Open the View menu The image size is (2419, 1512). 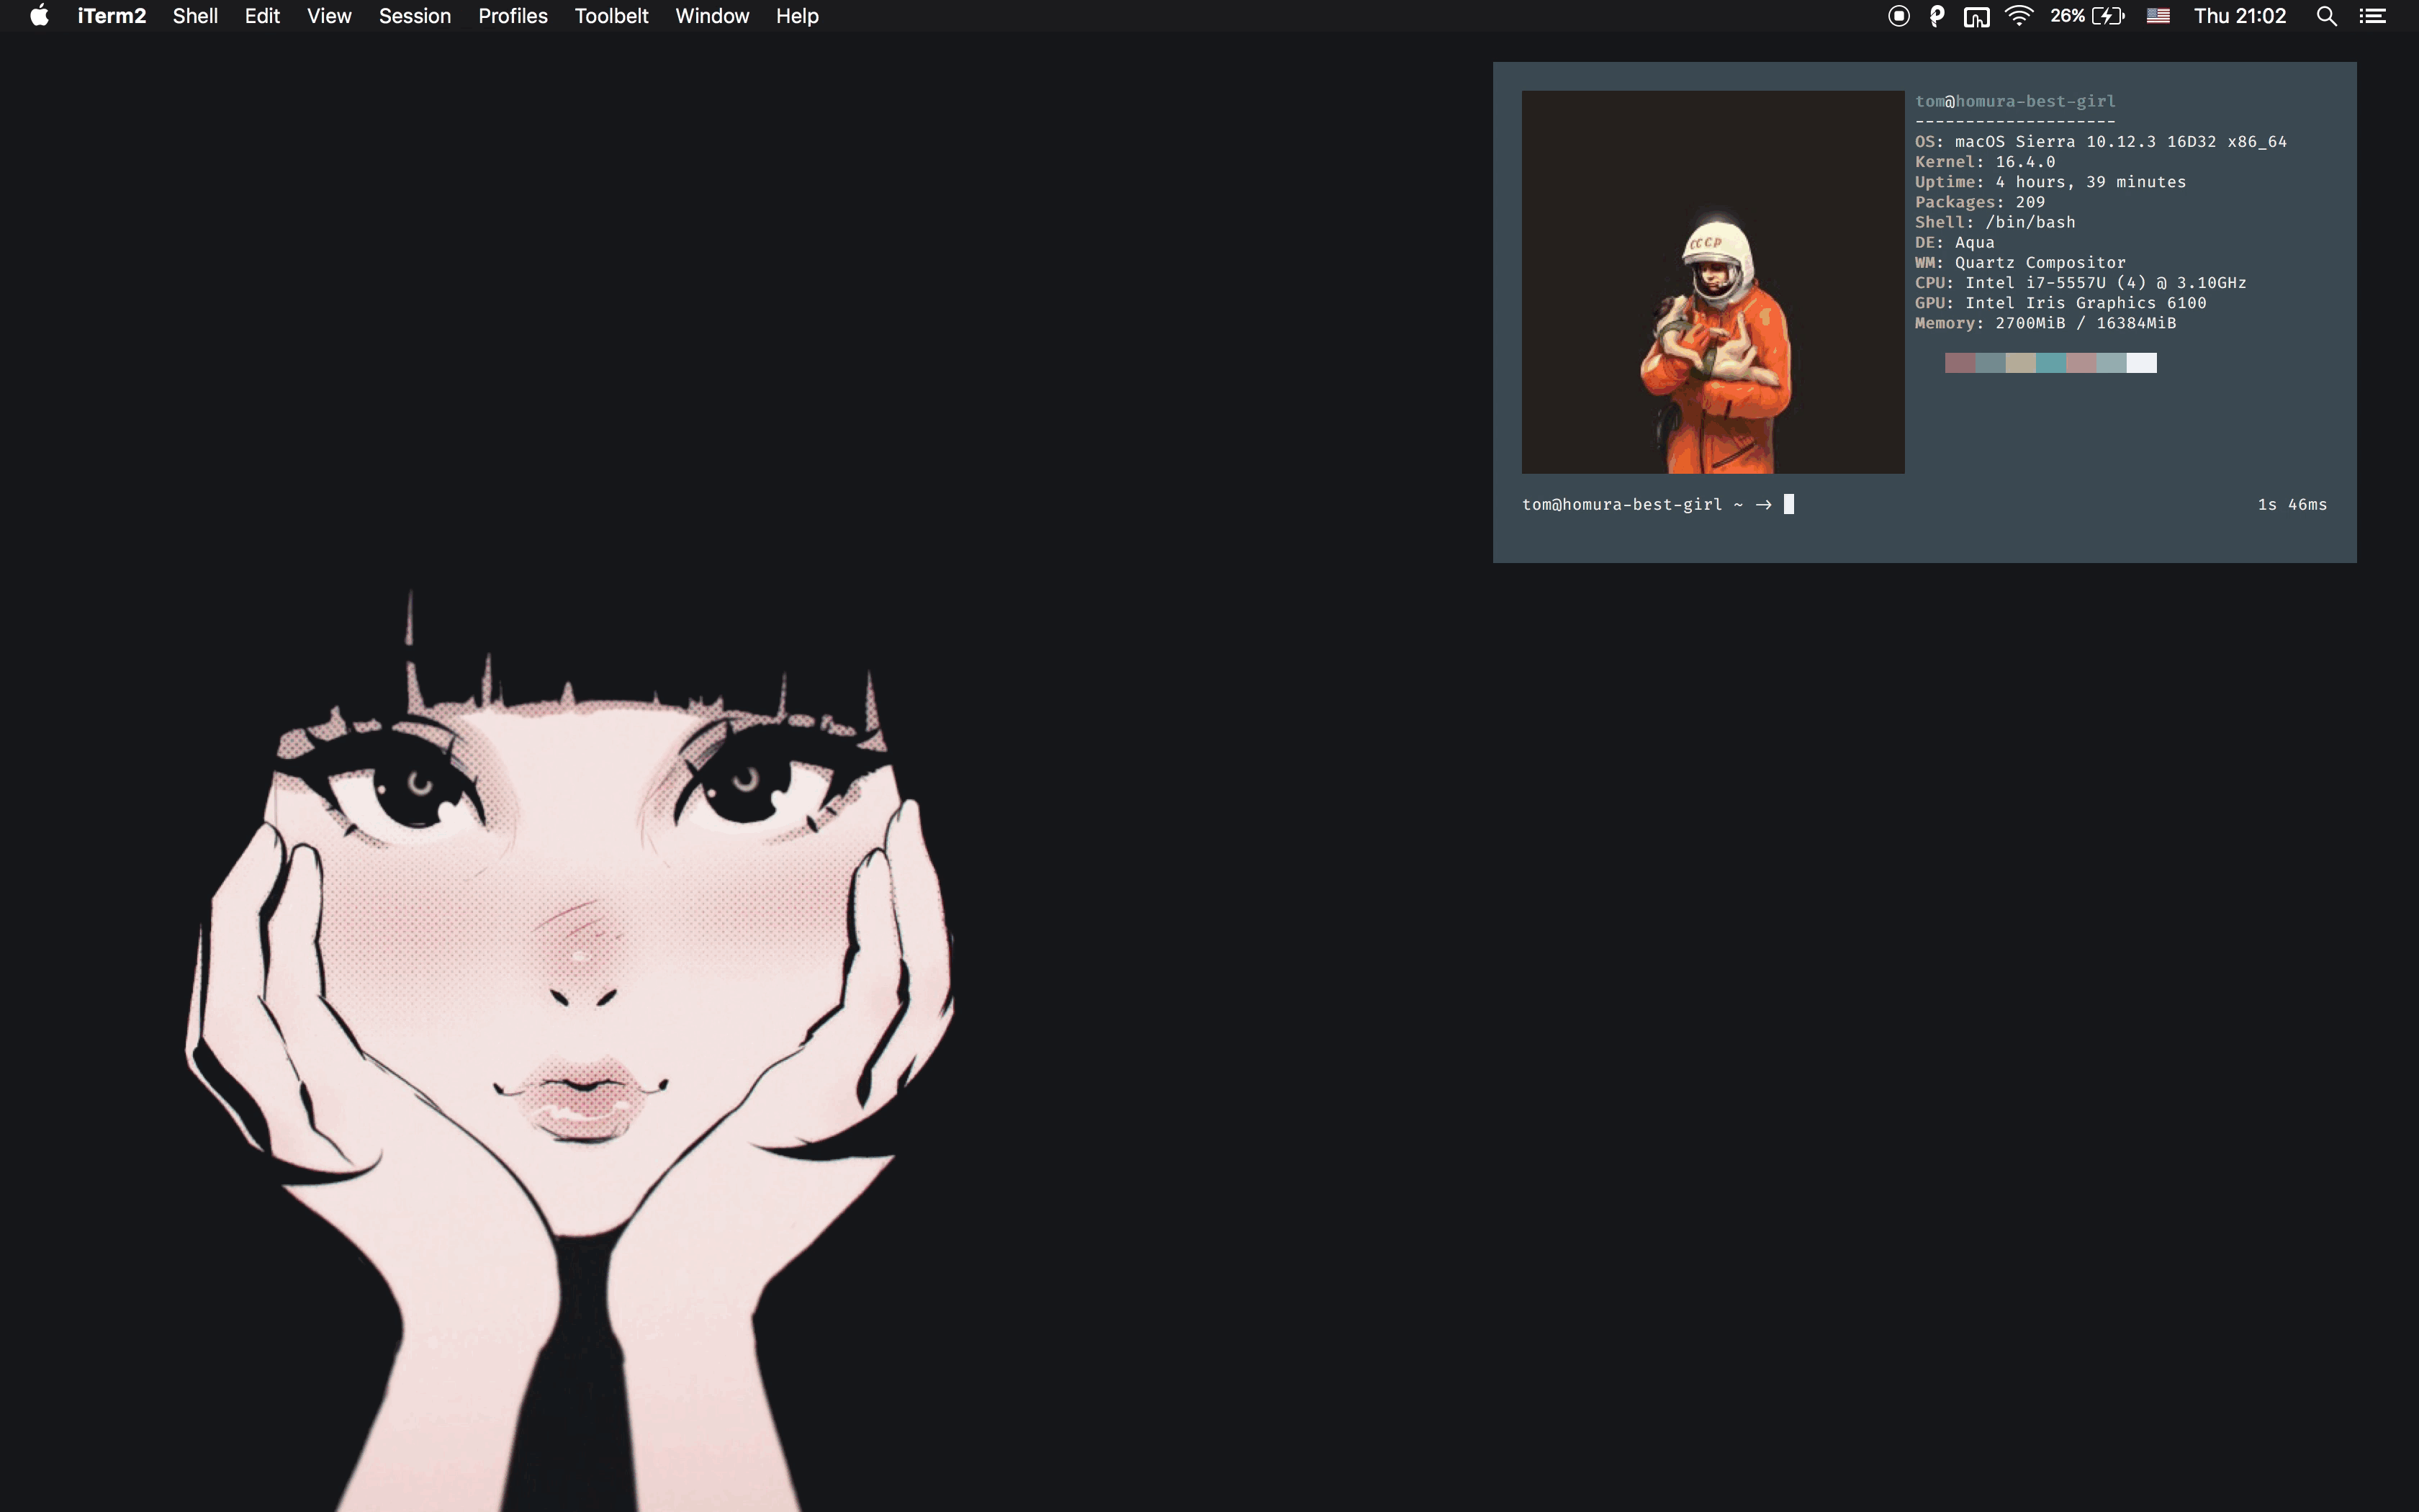click(329, 16)
